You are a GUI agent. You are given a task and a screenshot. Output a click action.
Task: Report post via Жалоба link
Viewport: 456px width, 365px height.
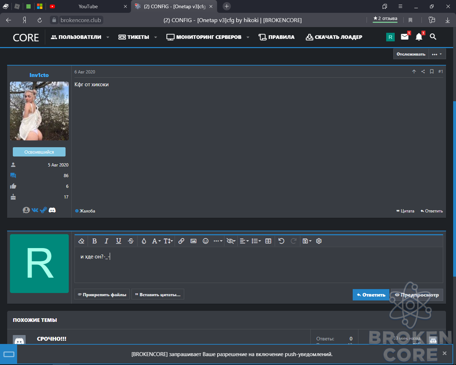[x=85, y=211]
